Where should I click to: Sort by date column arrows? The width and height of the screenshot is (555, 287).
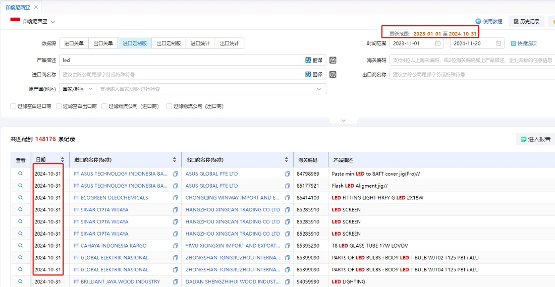click(63, 160)
